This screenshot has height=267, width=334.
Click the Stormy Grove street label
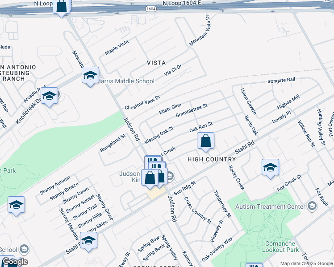(x=104, y=207)
